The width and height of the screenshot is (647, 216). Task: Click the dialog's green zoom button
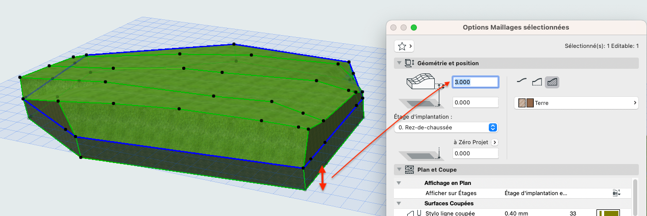point(414,28)
